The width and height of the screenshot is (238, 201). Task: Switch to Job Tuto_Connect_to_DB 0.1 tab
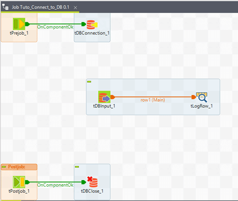pos(40,7)
